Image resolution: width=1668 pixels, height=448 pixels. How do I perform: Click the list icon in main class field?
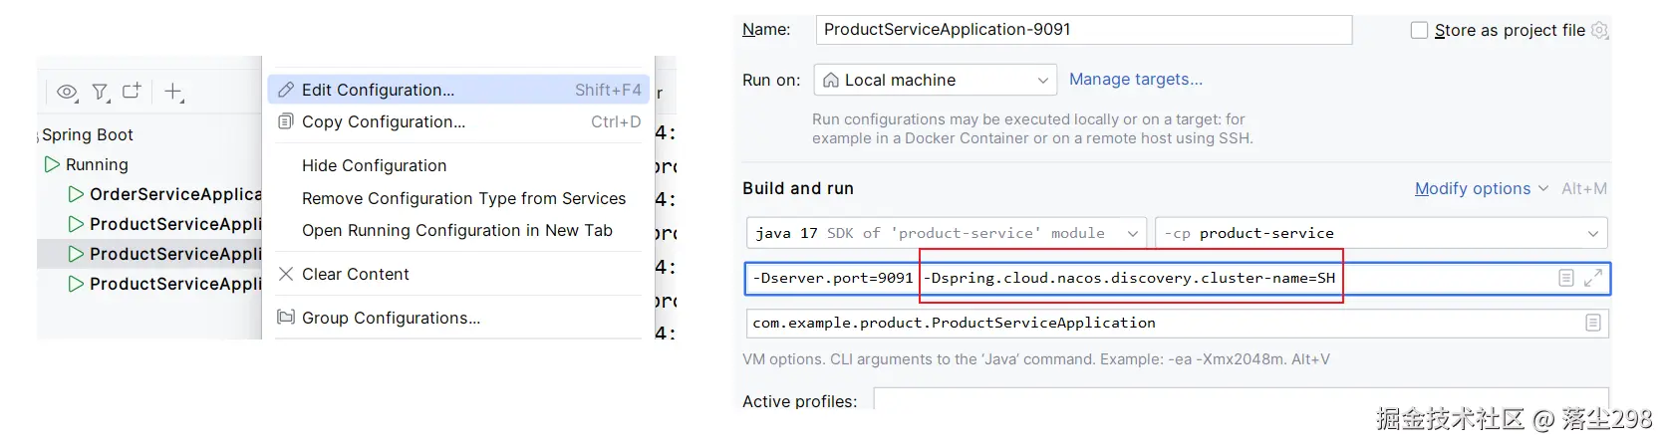click(1592, 323)
